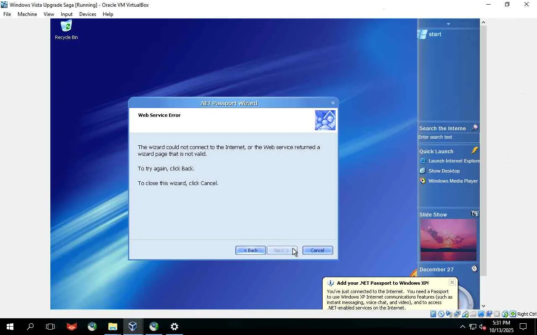The height and width of the screenshot is (335, 537).
Task: Click the Enter search text field
Action: tap(448, 137)
